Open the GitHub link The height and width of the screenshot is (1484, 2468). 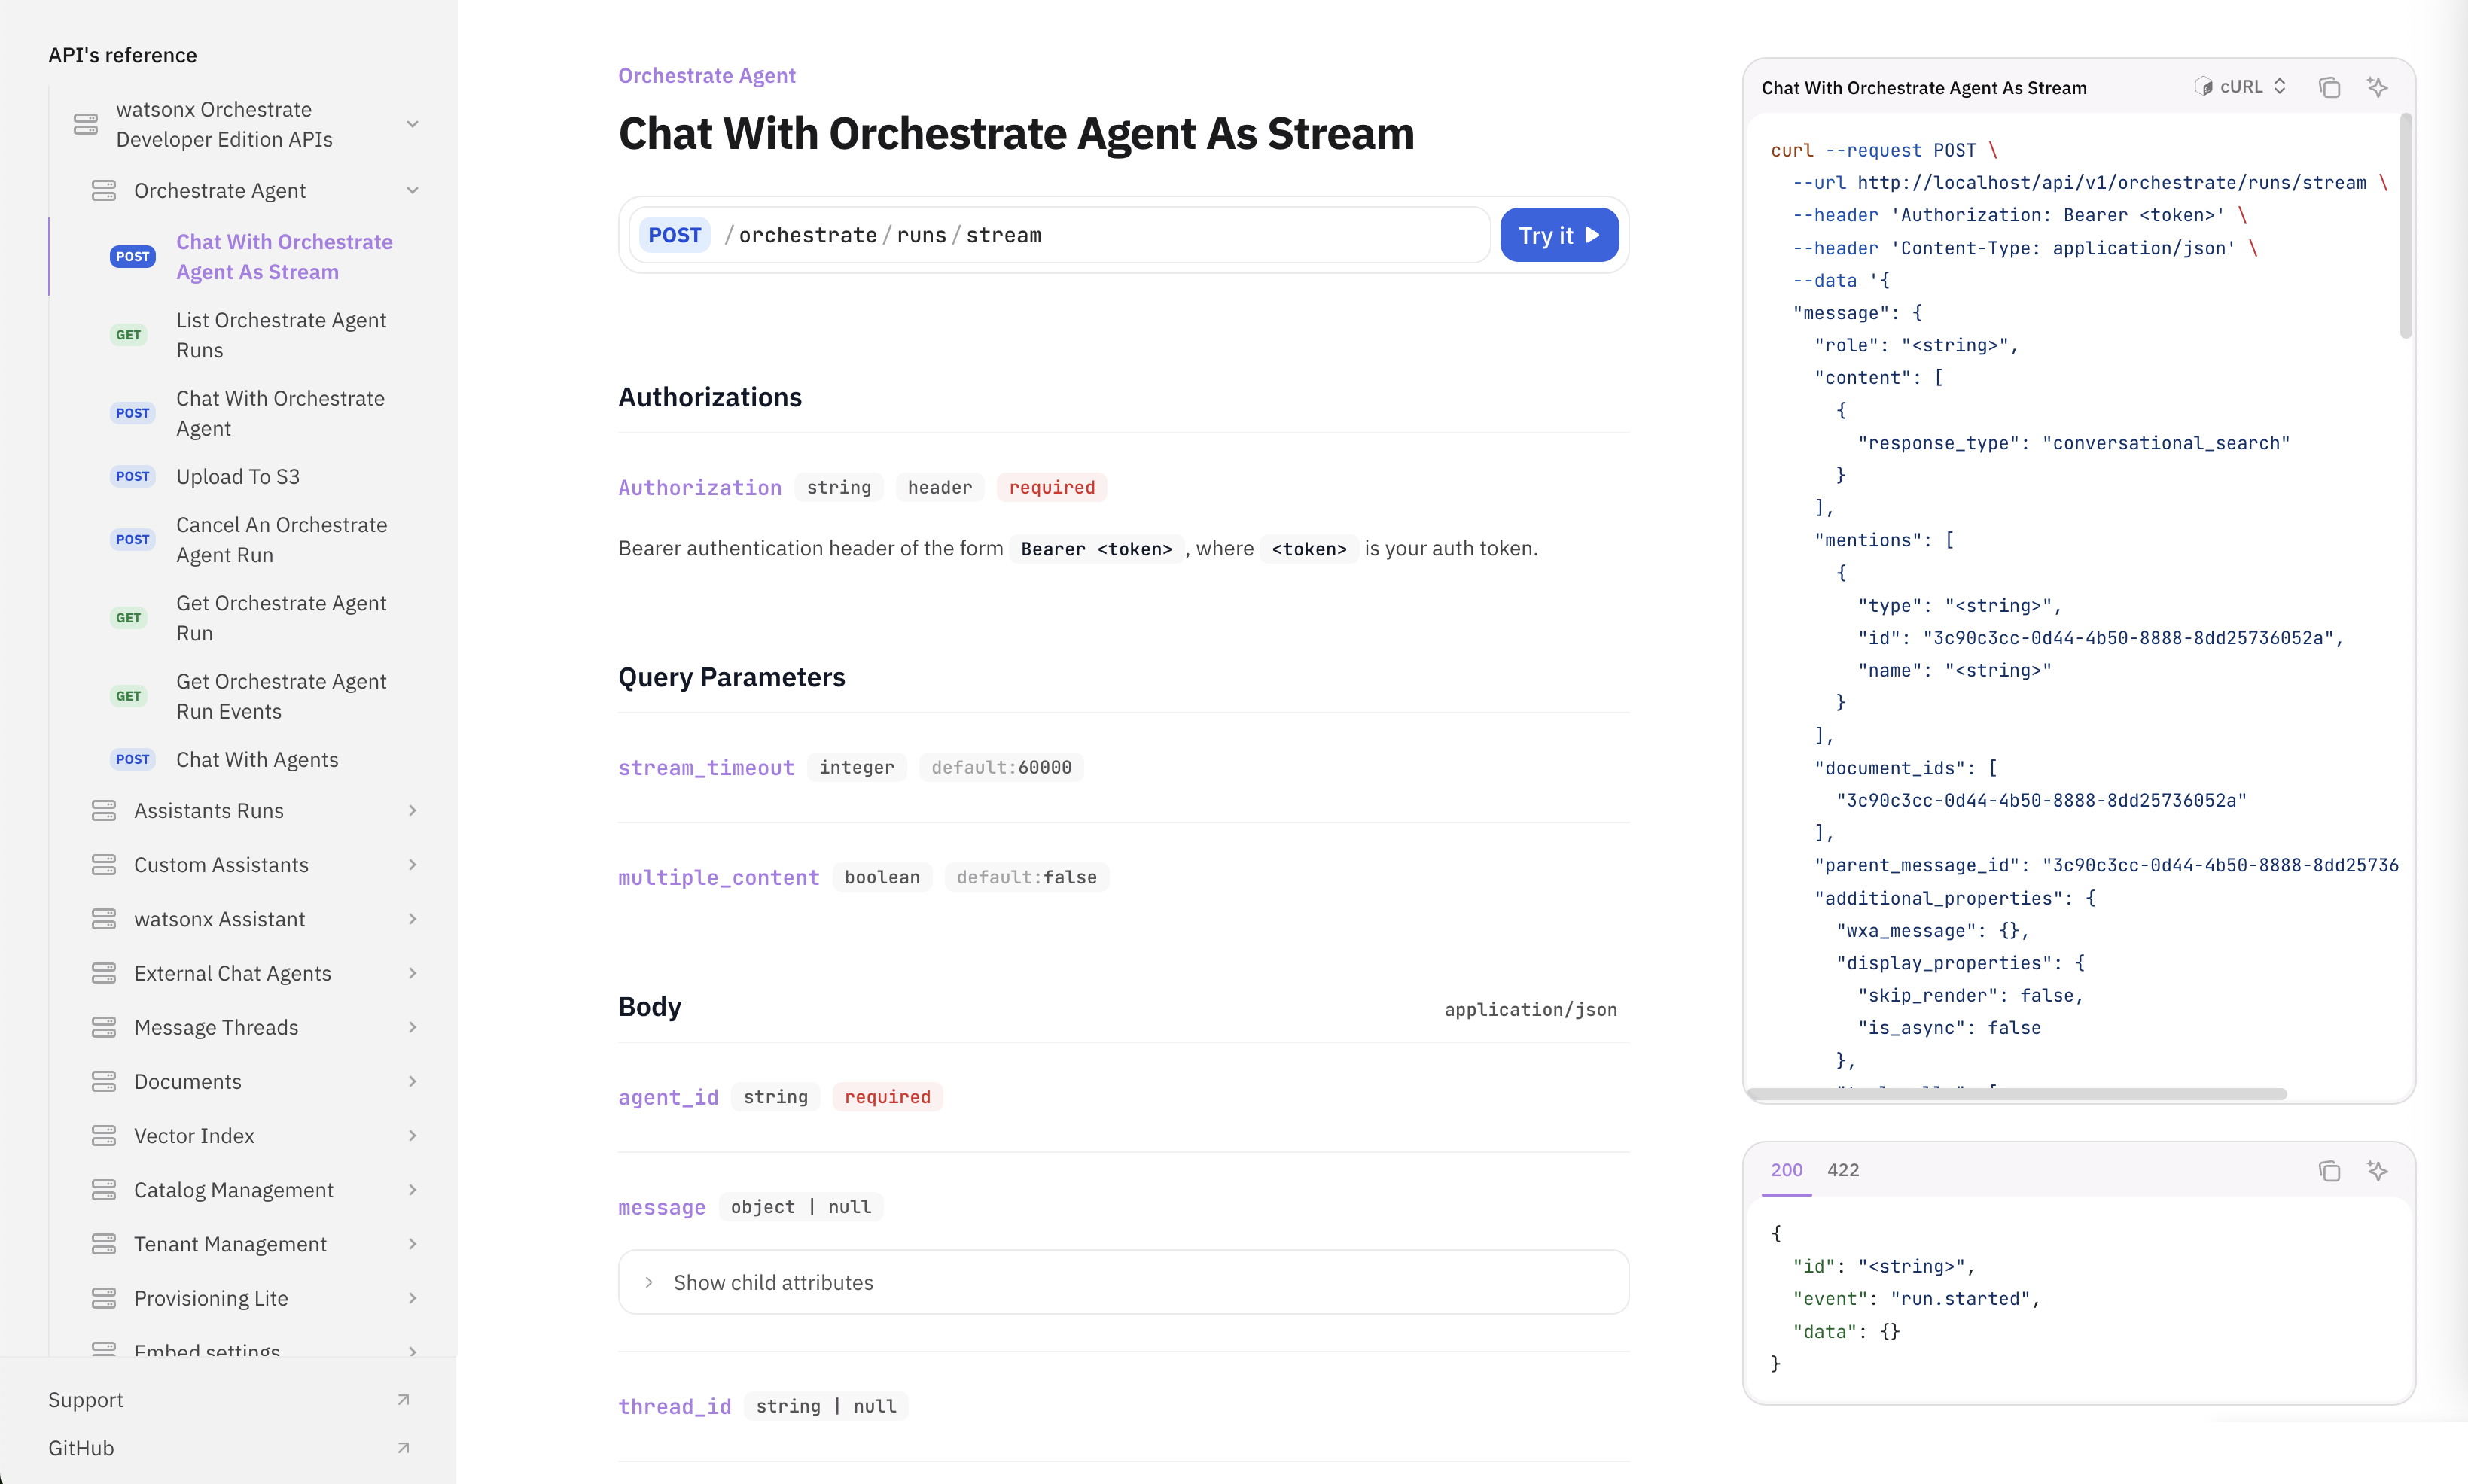81,1448
